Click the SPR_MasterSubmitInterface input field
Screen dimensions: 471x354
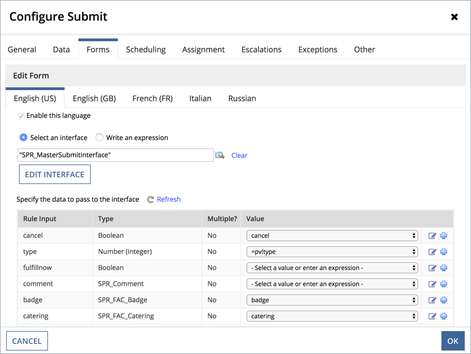116,155
